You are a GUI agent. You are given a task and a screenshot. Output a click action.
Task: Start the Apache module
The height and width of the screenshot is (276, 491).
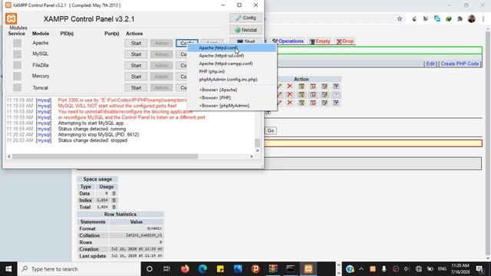click(136, 43)
